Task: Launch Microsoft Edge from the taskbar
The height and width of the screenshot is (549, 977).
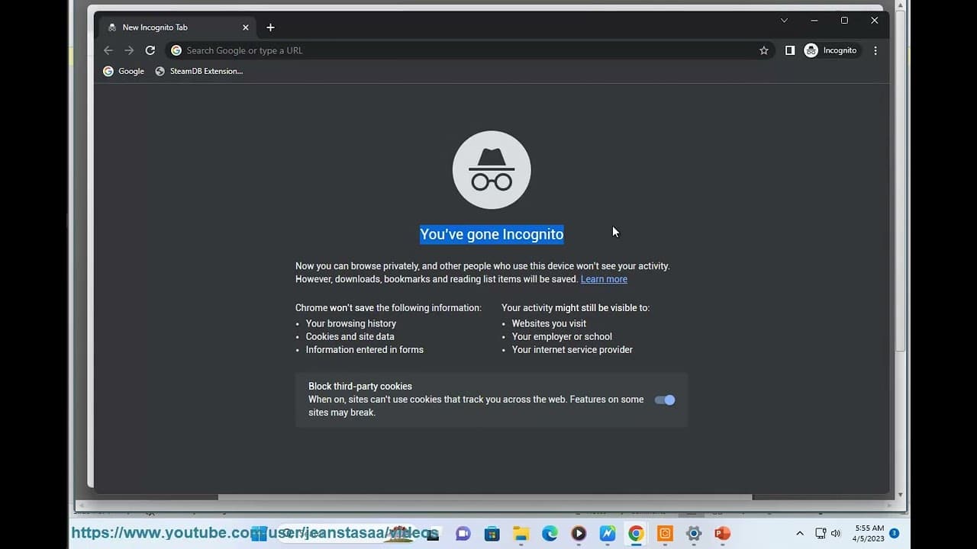Action: click(550, 534)
